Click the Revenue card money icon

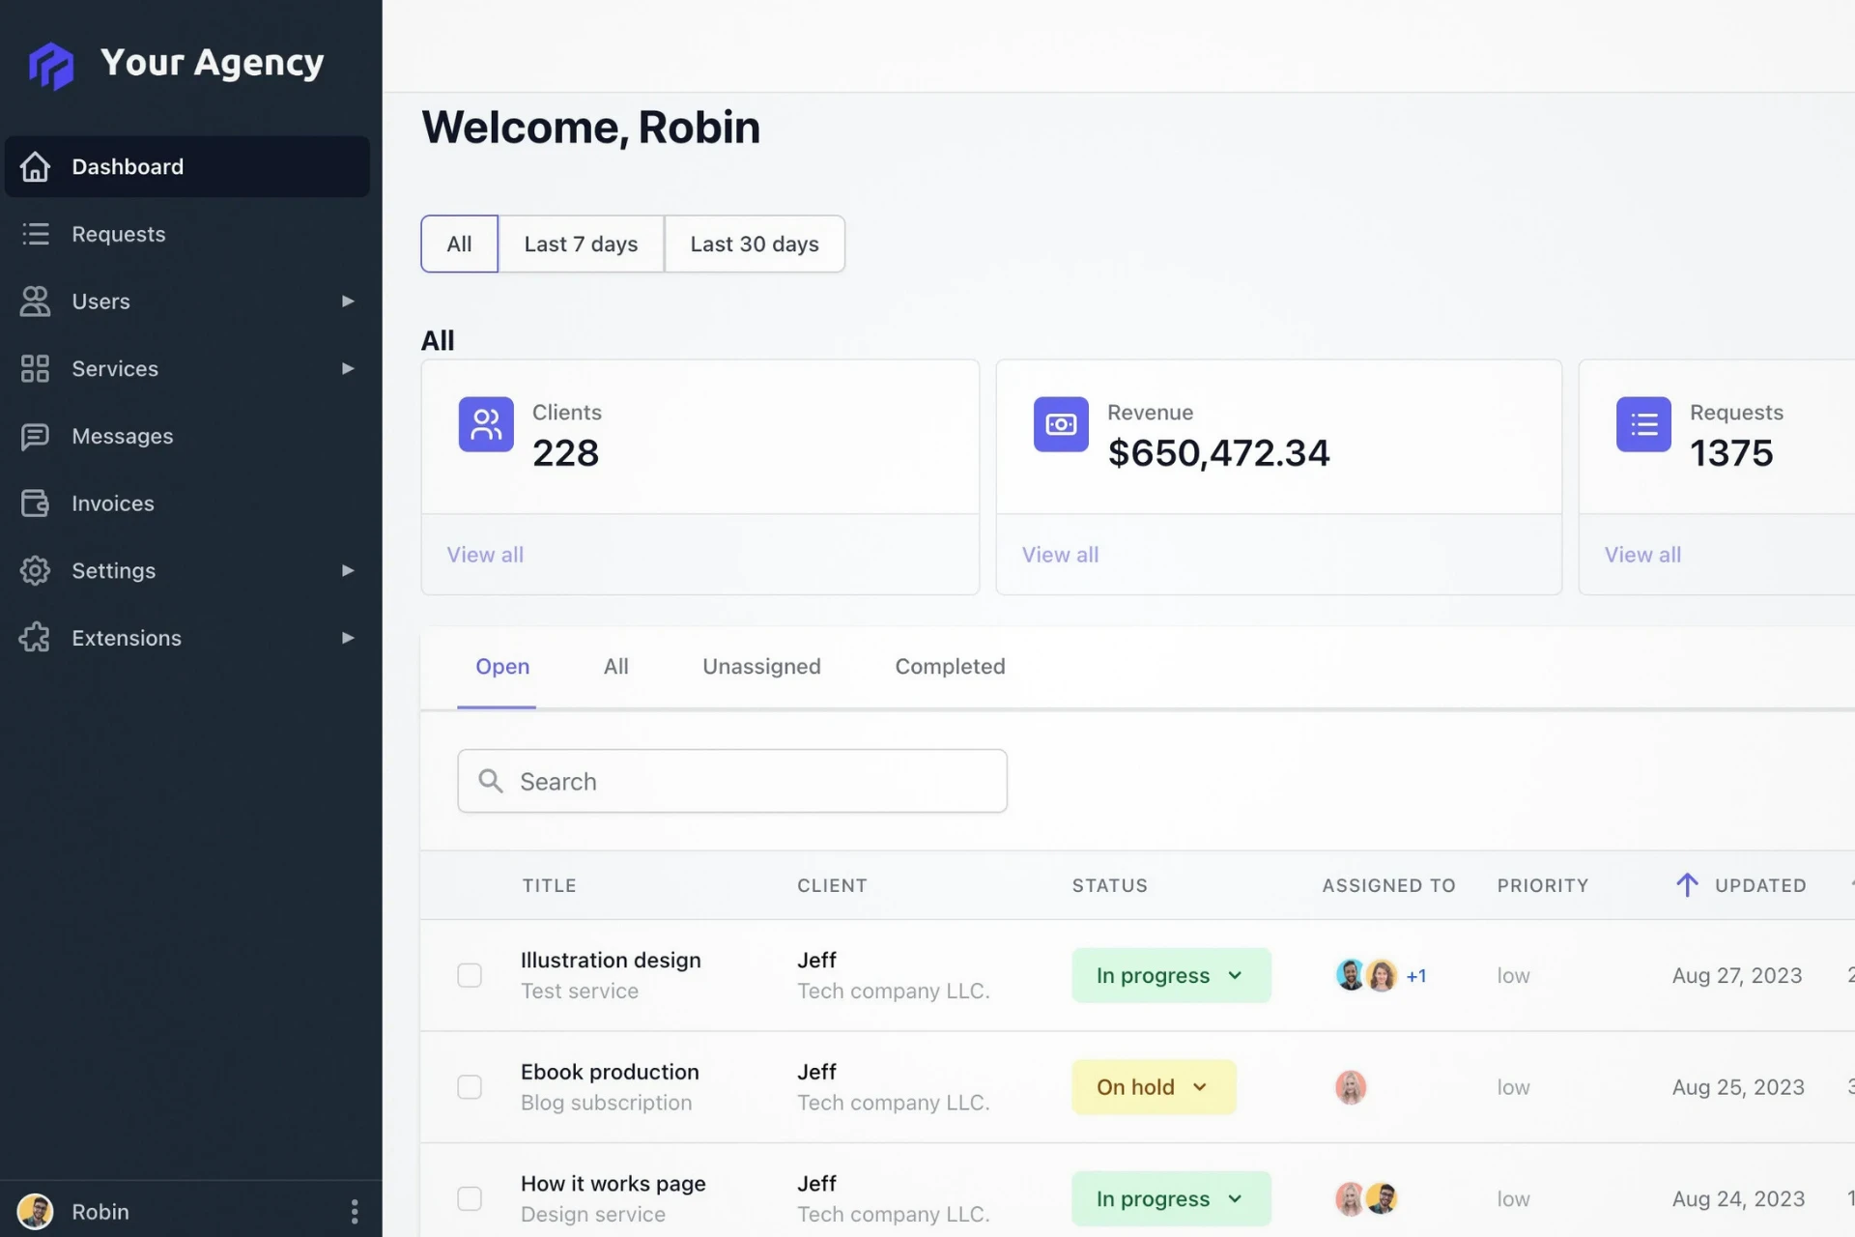tap(1060, 424)
